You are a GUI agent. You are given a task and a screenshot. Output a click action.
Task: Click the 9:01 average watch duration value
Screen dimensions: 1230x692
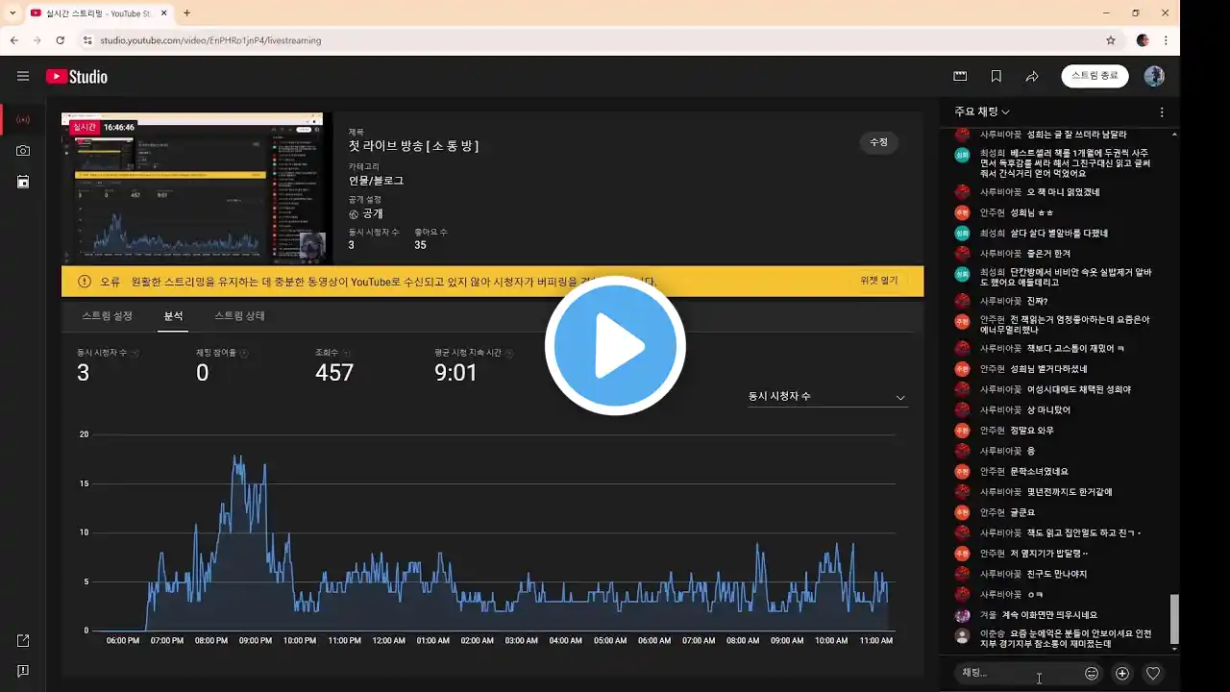tap(455, 373)
